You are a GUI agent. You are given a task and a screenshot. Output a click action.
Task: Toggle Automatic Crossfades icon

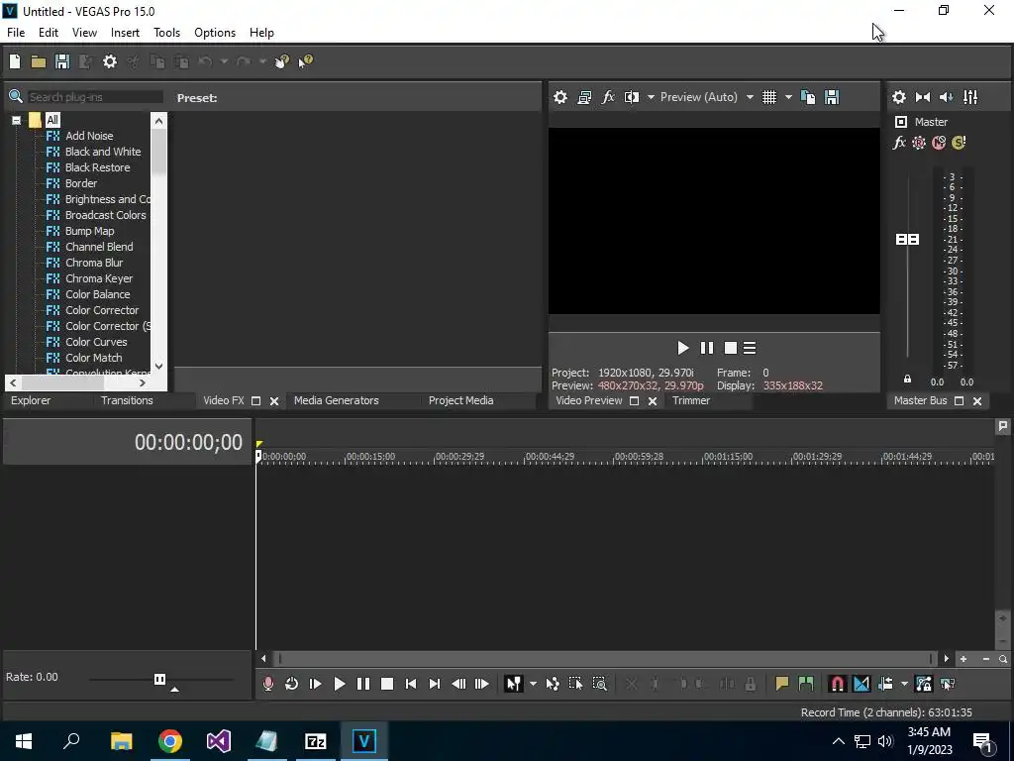pos(862,684)
